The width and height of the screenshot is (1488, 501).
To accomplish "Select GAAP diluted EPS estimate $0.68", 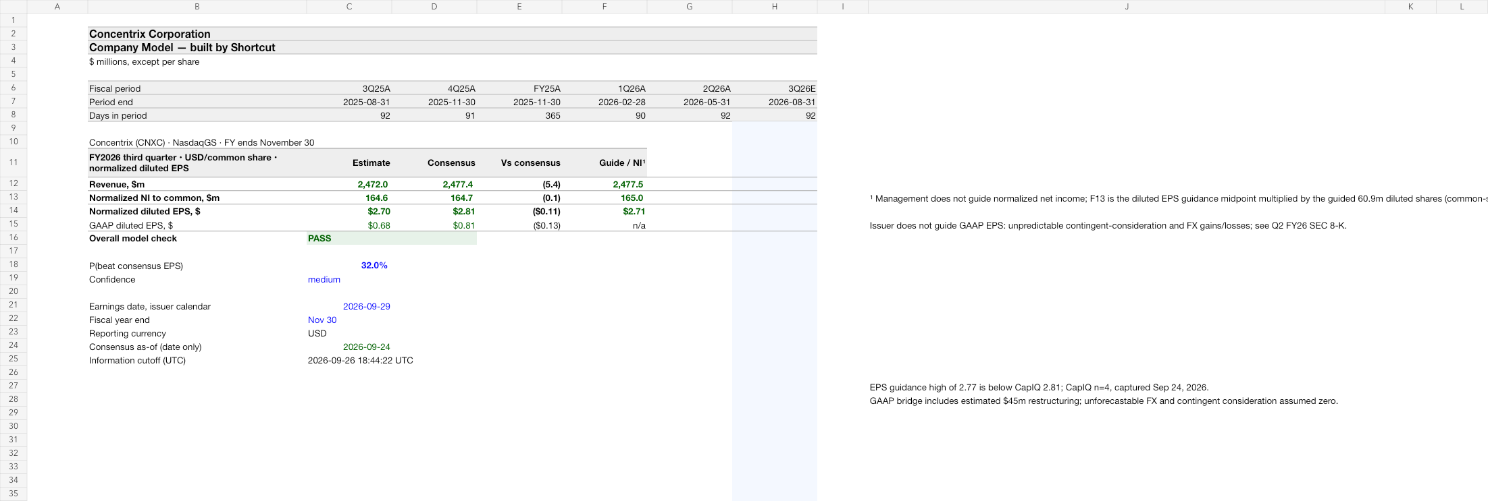I will tap(349, 225).
